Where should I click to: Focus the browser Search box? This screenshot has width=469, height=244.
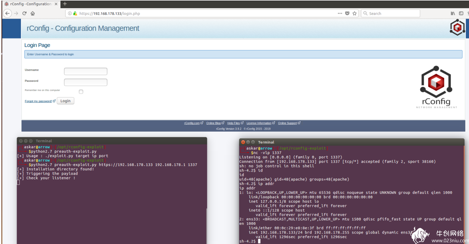tap(390, 13)
